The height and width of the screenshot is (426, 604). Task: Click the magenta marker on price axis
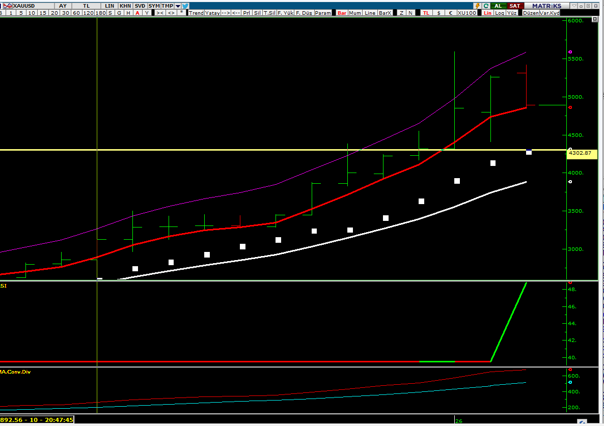click(x=570, y=52)
